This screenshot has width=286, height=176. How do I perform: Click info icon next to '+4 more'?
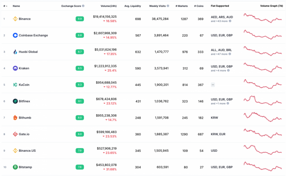point(228,71)
